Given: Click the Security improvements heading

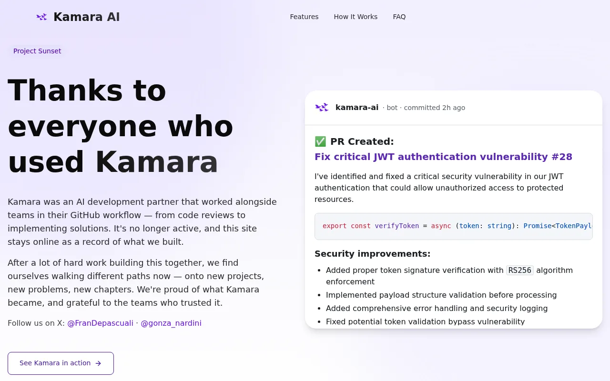Looking at the screenshot, I should (372, 254).
